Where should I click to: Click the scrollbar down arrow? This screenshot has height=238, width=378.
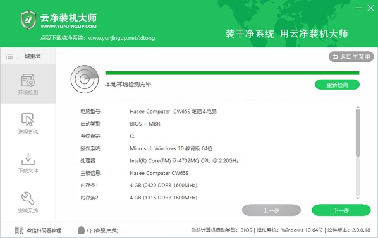(358, 198)
